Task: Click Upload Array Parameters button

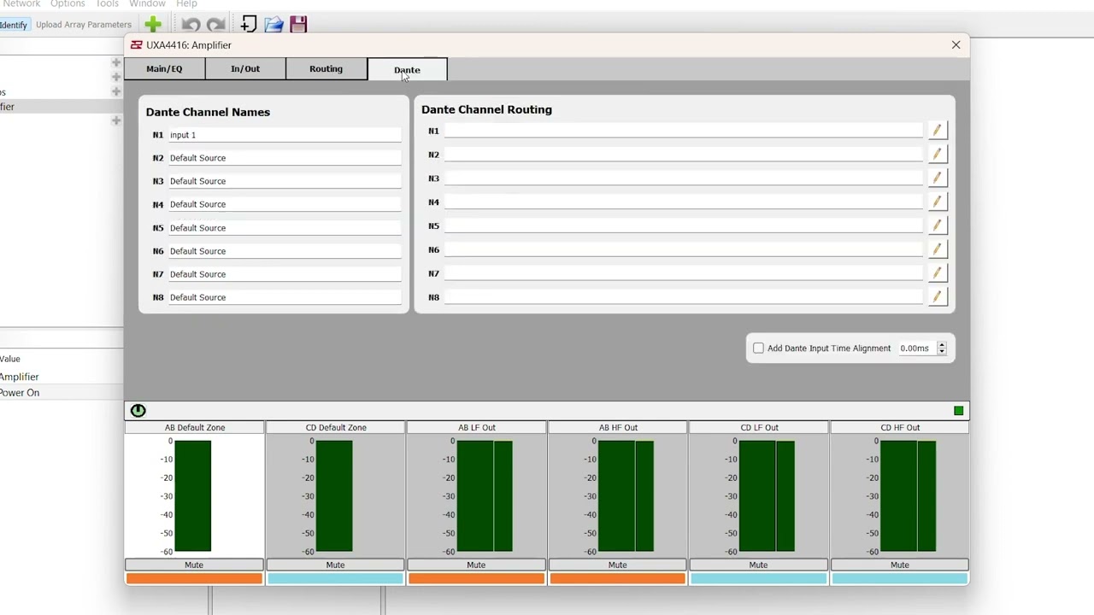Action: pyautogui.click(x=84, y=25)
